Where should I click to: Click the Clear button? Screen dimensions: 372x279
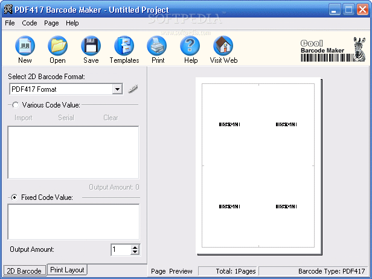(x=111, y=118)
